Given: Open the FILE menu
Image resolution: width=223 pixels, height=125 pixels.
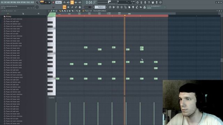Looking at the screenshot, I should (x=2, y=2).
